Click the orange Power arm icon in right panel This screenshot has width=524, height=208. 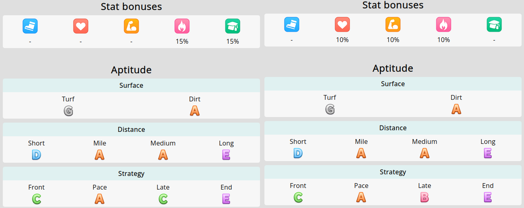(393, 24)
